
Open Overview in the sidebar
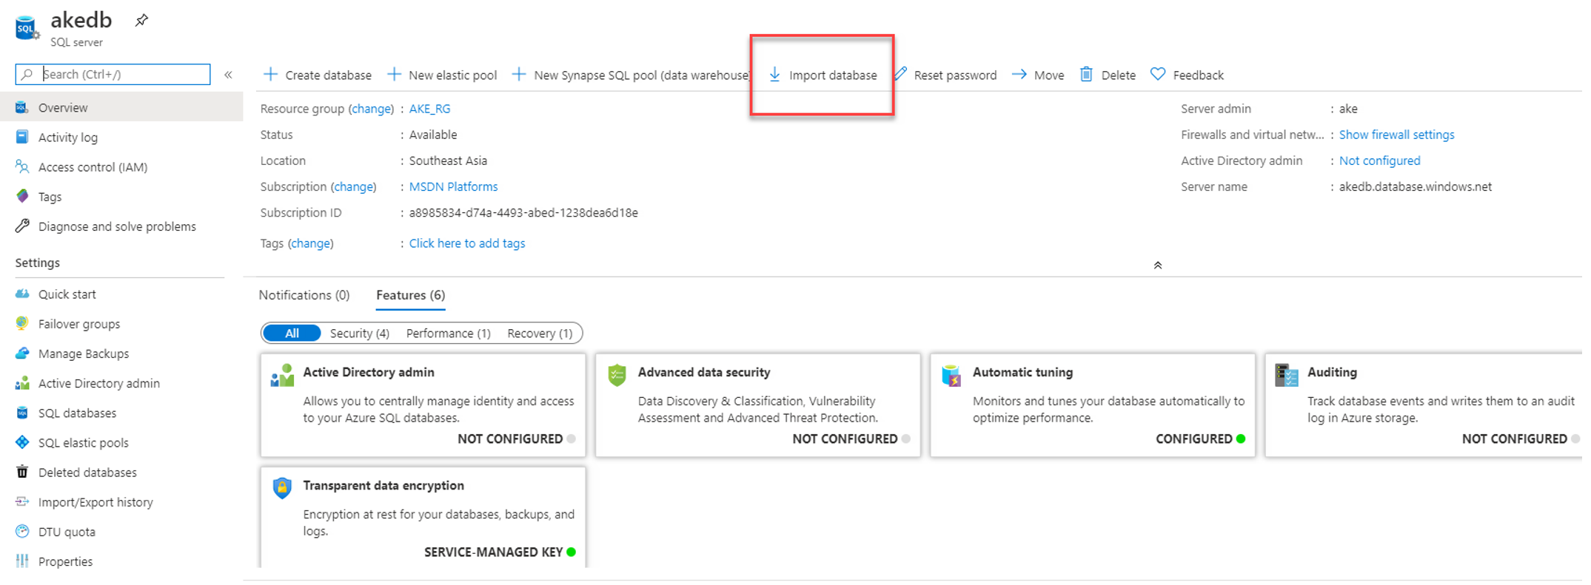[x=121, y=107]
